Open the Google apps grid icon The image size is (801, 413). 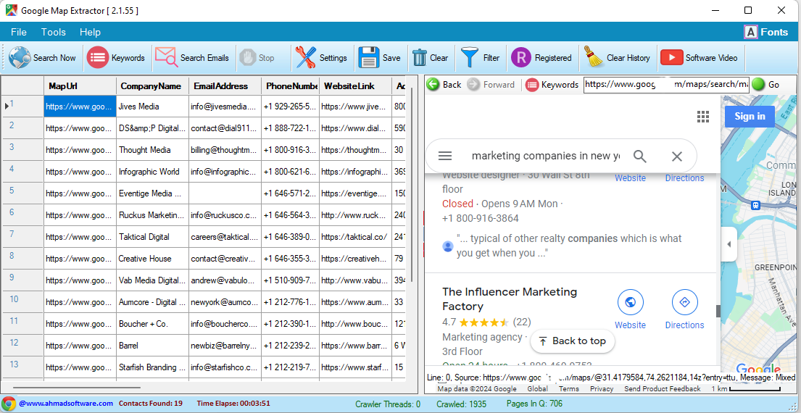coord(703,117)
